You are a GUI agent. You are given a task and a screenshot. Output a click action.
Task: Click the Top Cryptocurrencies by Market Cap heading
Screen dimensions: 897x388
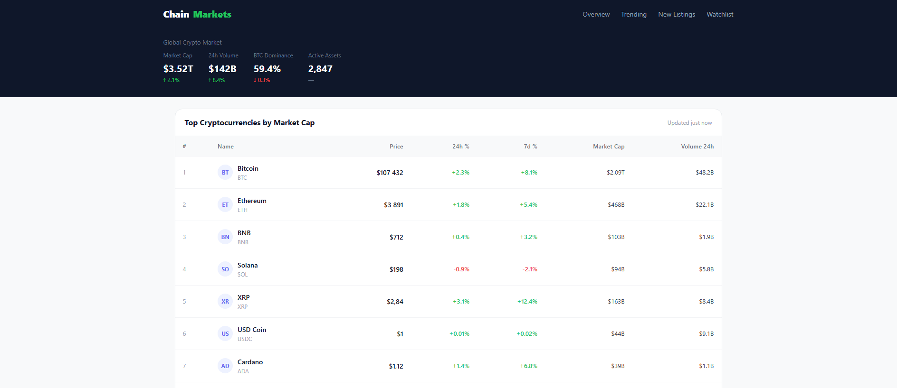pos(249,123)
